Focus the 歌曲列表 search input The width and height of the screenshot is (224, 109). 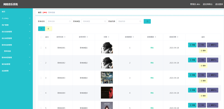click(x=129, y=21)
